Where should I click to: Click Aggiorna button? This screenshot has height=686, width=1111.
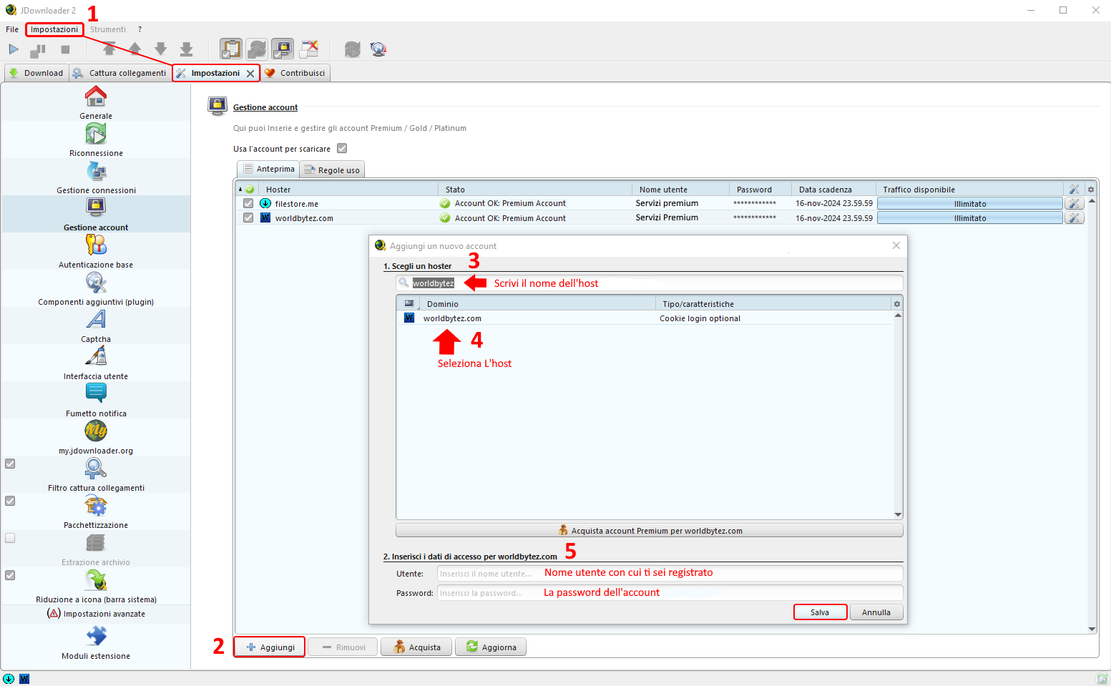tap(491, 647)
